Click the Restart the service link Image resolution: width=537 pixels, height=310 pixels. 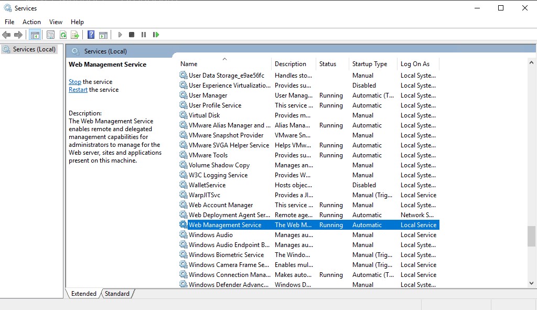point(78,90)
